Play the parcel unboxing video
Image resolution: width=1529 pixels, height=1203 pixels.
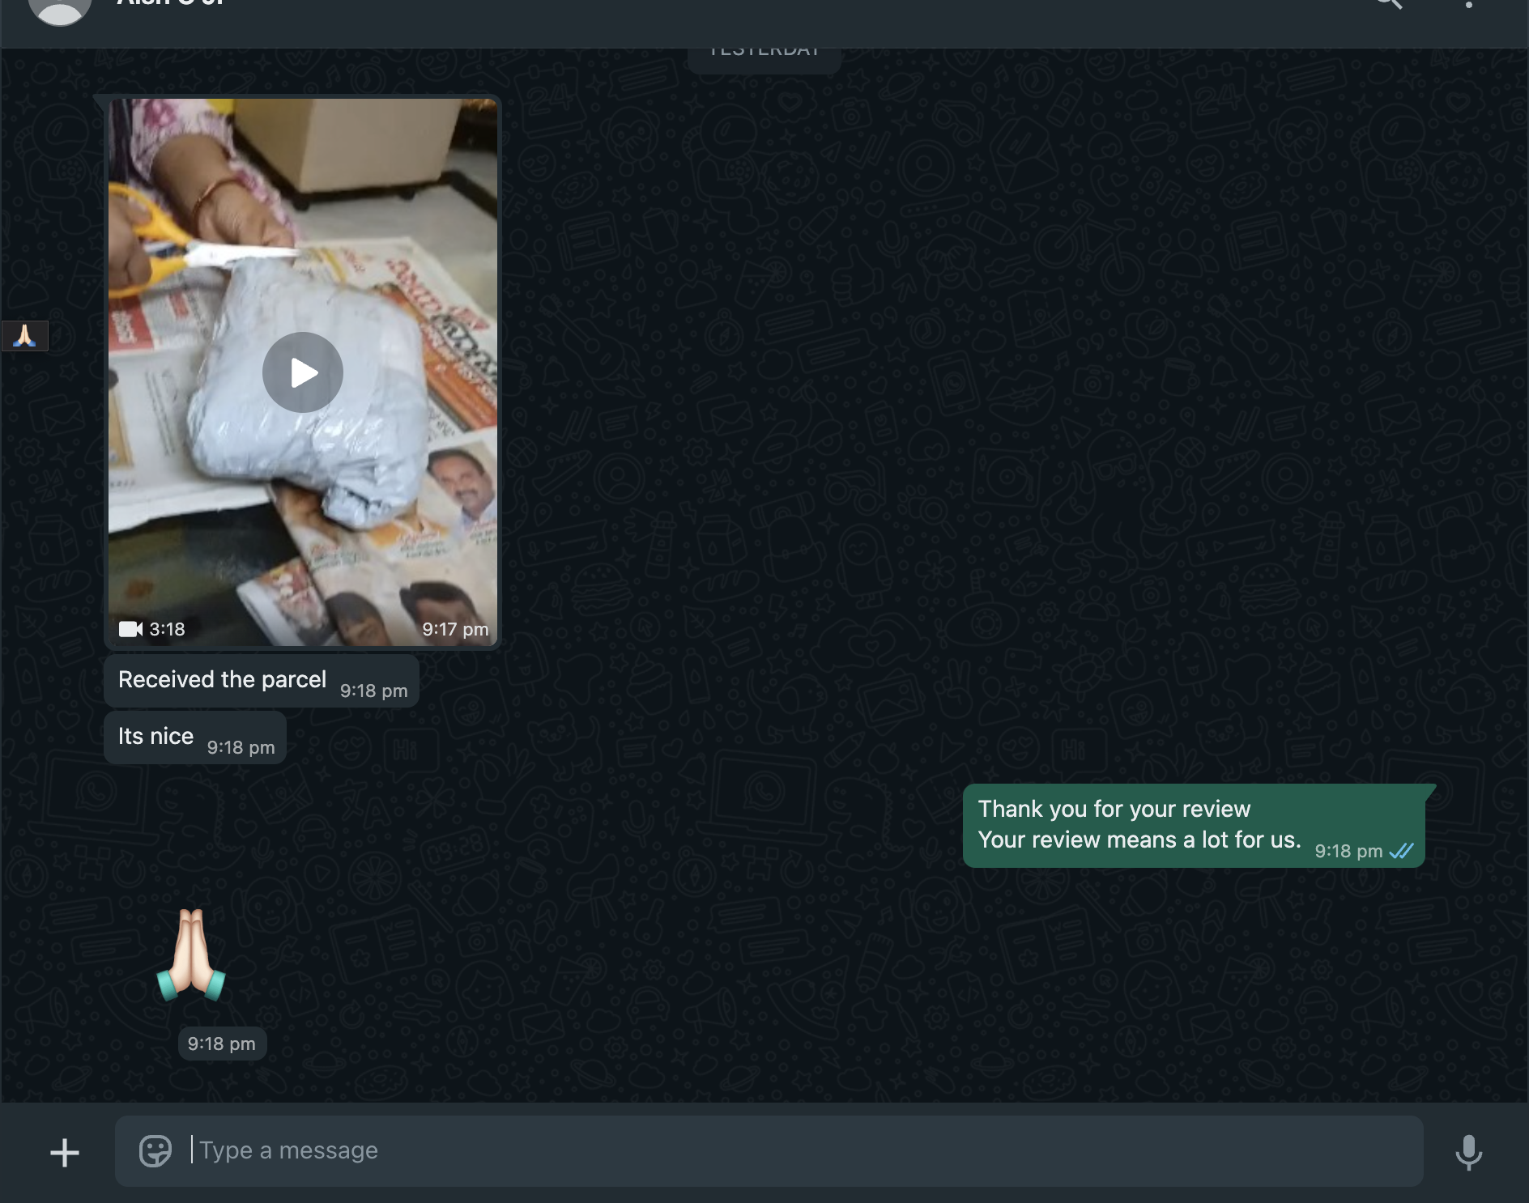(302, 372)
